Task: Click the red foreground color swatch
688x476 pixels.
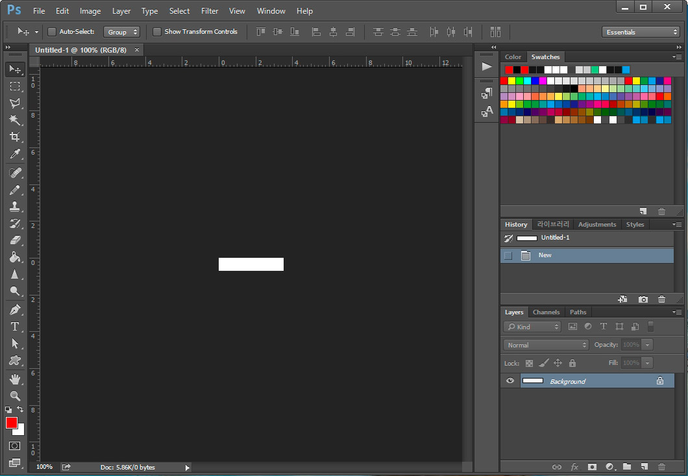Action: [x=12, y=423]
